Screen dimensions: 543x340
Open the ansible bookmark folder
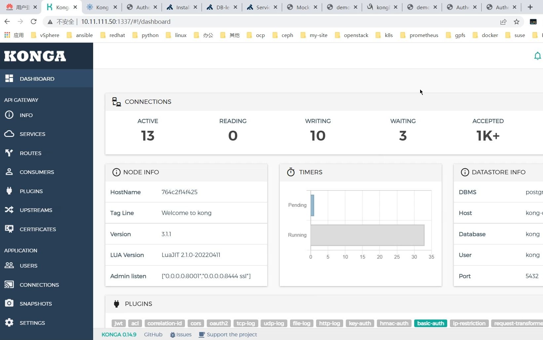coord(80,35)
